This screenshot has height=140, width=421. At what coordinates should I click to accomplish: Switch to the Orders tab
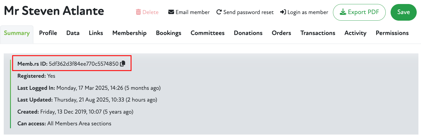281,33
